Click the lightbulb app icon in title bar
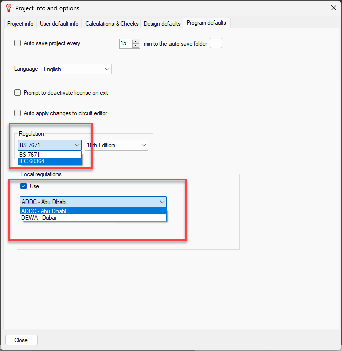This screenshot has width=342, height=351. point(8,8)
